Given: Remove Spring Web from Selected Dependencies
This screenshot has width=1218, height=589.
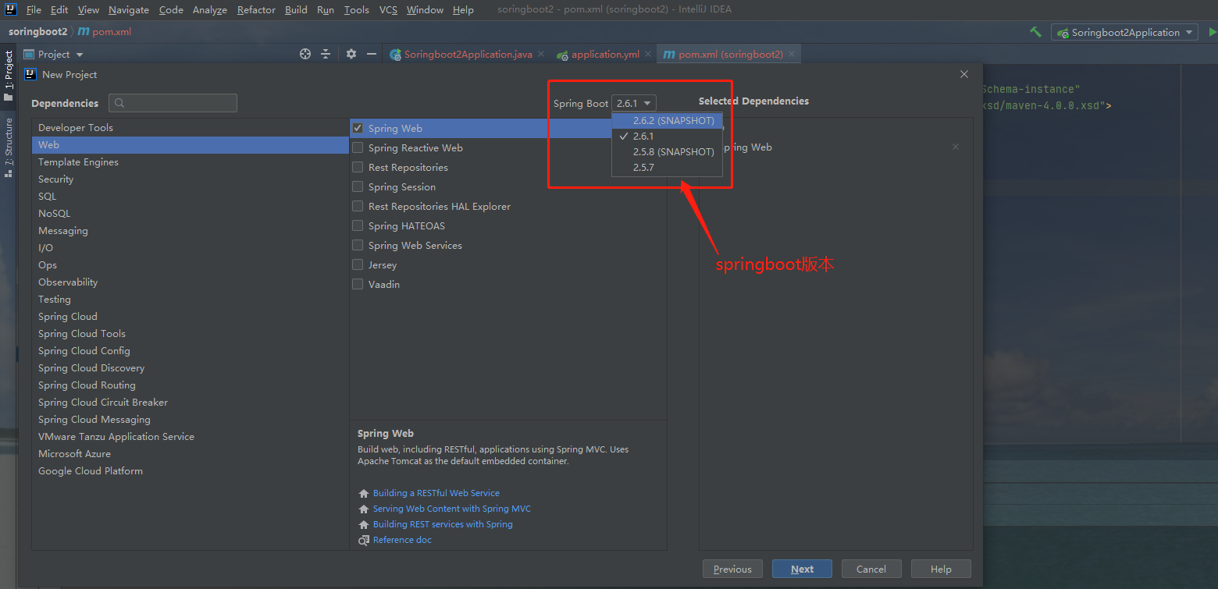Looking at the screenshot, I should 956,147.
